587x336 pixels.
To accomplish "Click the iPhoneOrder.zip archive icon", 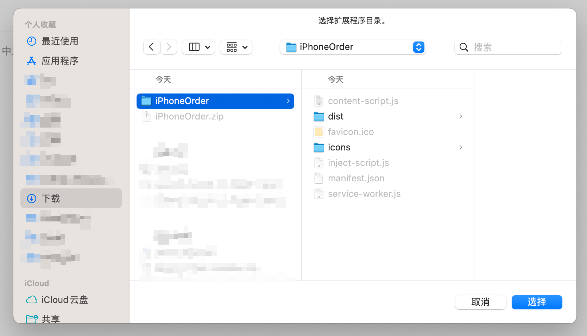I will point(146,116).
